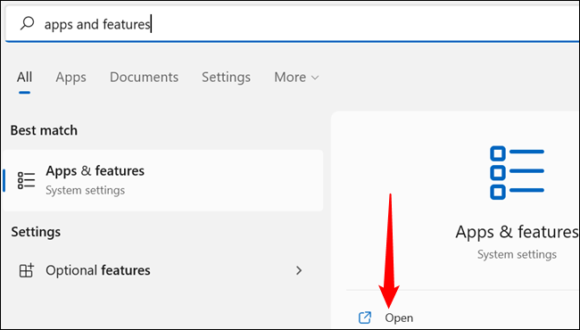Show only the Settings tab results

coord(226,78)
